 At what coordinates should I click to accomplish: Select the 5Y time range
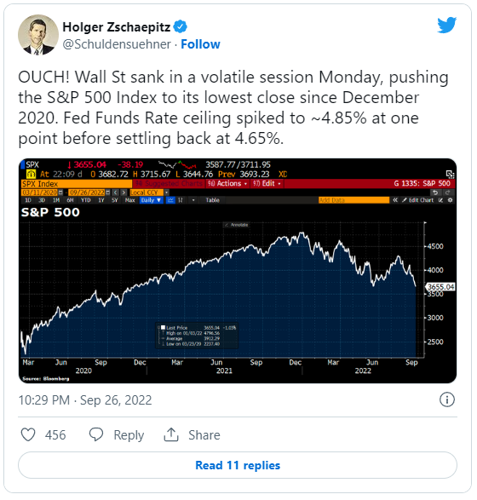[115, 200]
